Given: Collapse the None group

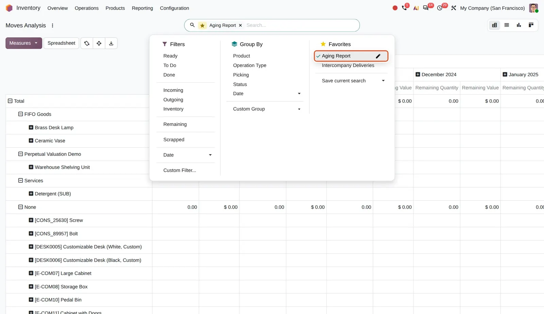Looking at the screenshot, I should (x=20, y=207).
